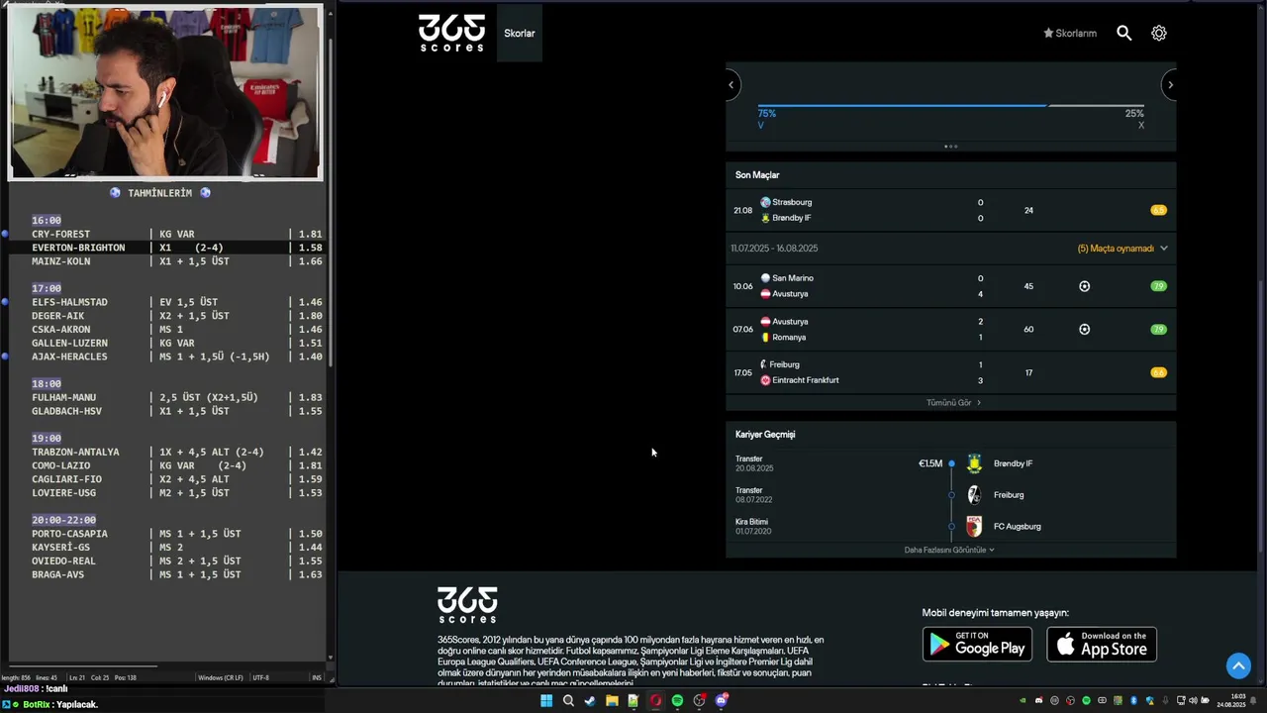Open Spotify from the taskbar

[x=677, y=700]
